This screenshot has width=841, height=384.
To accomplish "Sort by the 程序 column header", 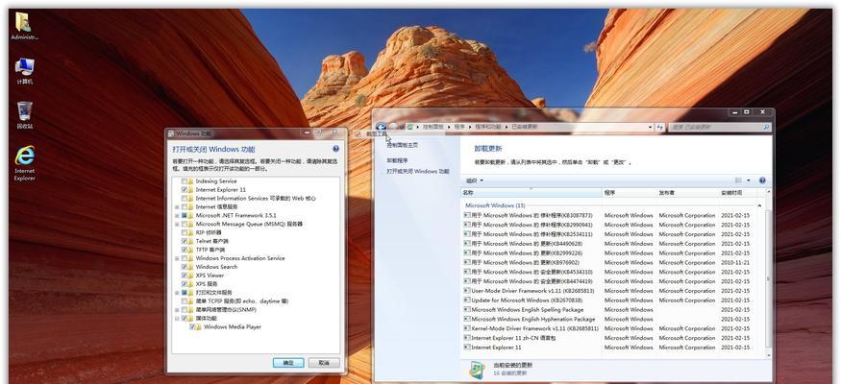I will tap(629, 192).
